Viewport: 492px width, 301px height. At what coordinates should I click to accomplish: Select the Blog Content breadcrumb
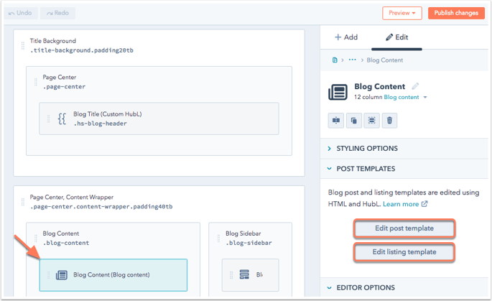(385, 60)
